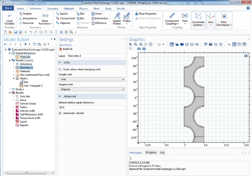Click the Geometry Label input field
This screenshot has height=176, width=252.
96,56
